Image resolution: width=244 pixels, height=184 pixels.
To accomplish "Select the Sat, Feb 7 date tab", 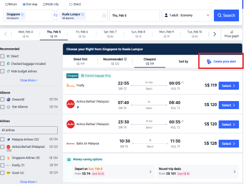I will pyautogui.click(x=110, y=34).
